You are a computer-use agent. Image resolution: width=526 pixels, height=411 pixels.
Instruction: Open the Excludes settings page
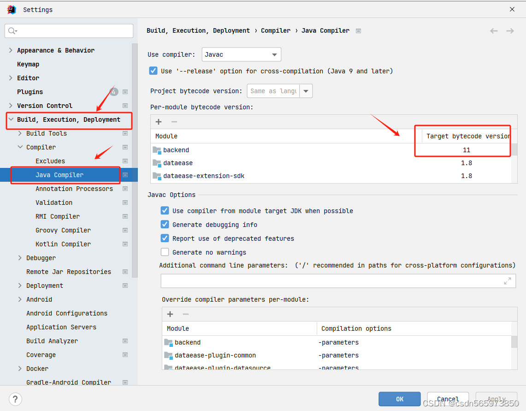(x=50, y=161)
